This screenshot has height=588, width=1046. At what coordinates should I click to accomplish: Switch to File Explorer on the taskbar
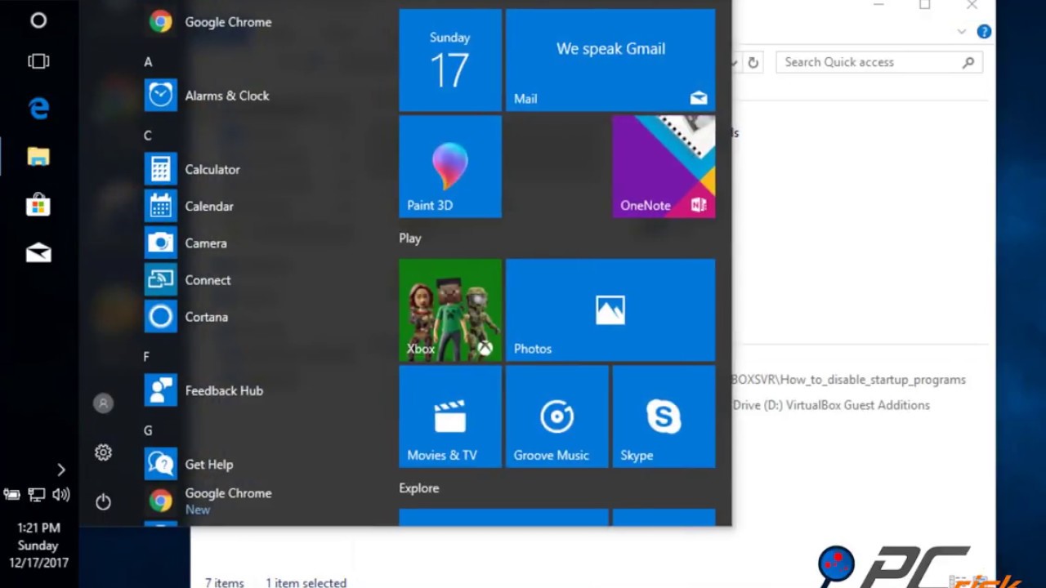[x=38, y=156]
